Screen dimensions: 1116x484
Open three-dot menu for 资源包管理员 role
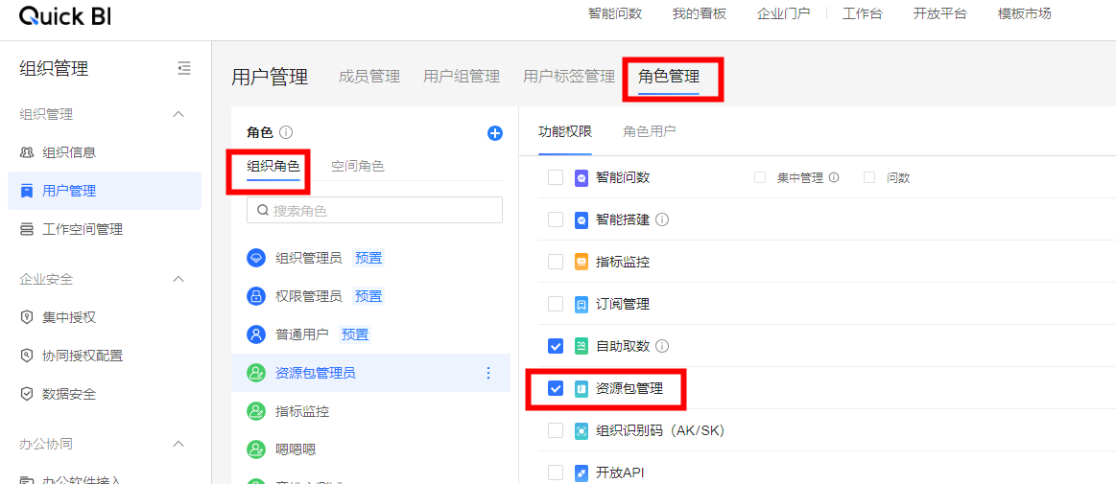click(488, 373)
